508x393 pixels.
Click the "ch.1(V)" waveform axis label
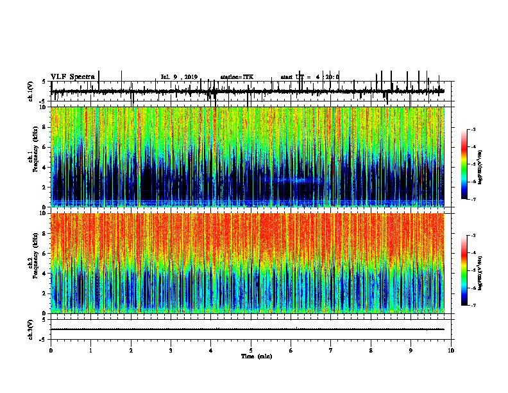point(31,91)
